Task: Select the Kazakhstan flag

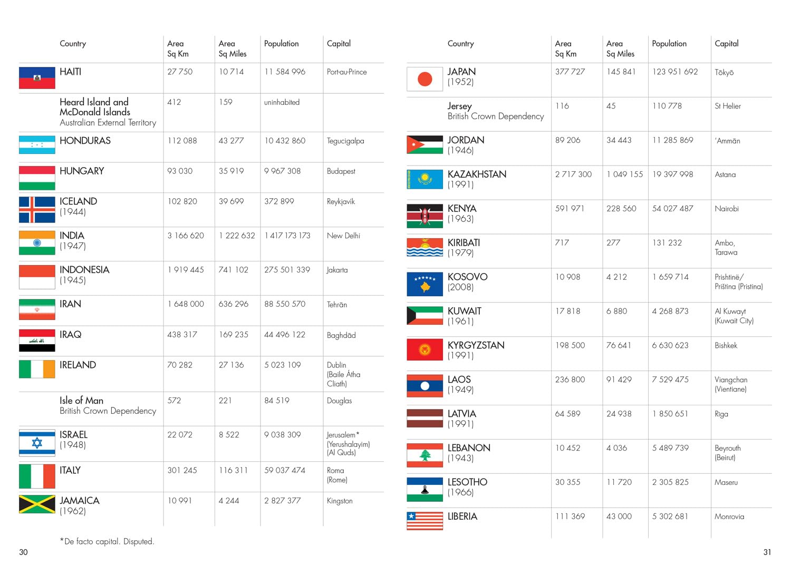Action: 425,179
